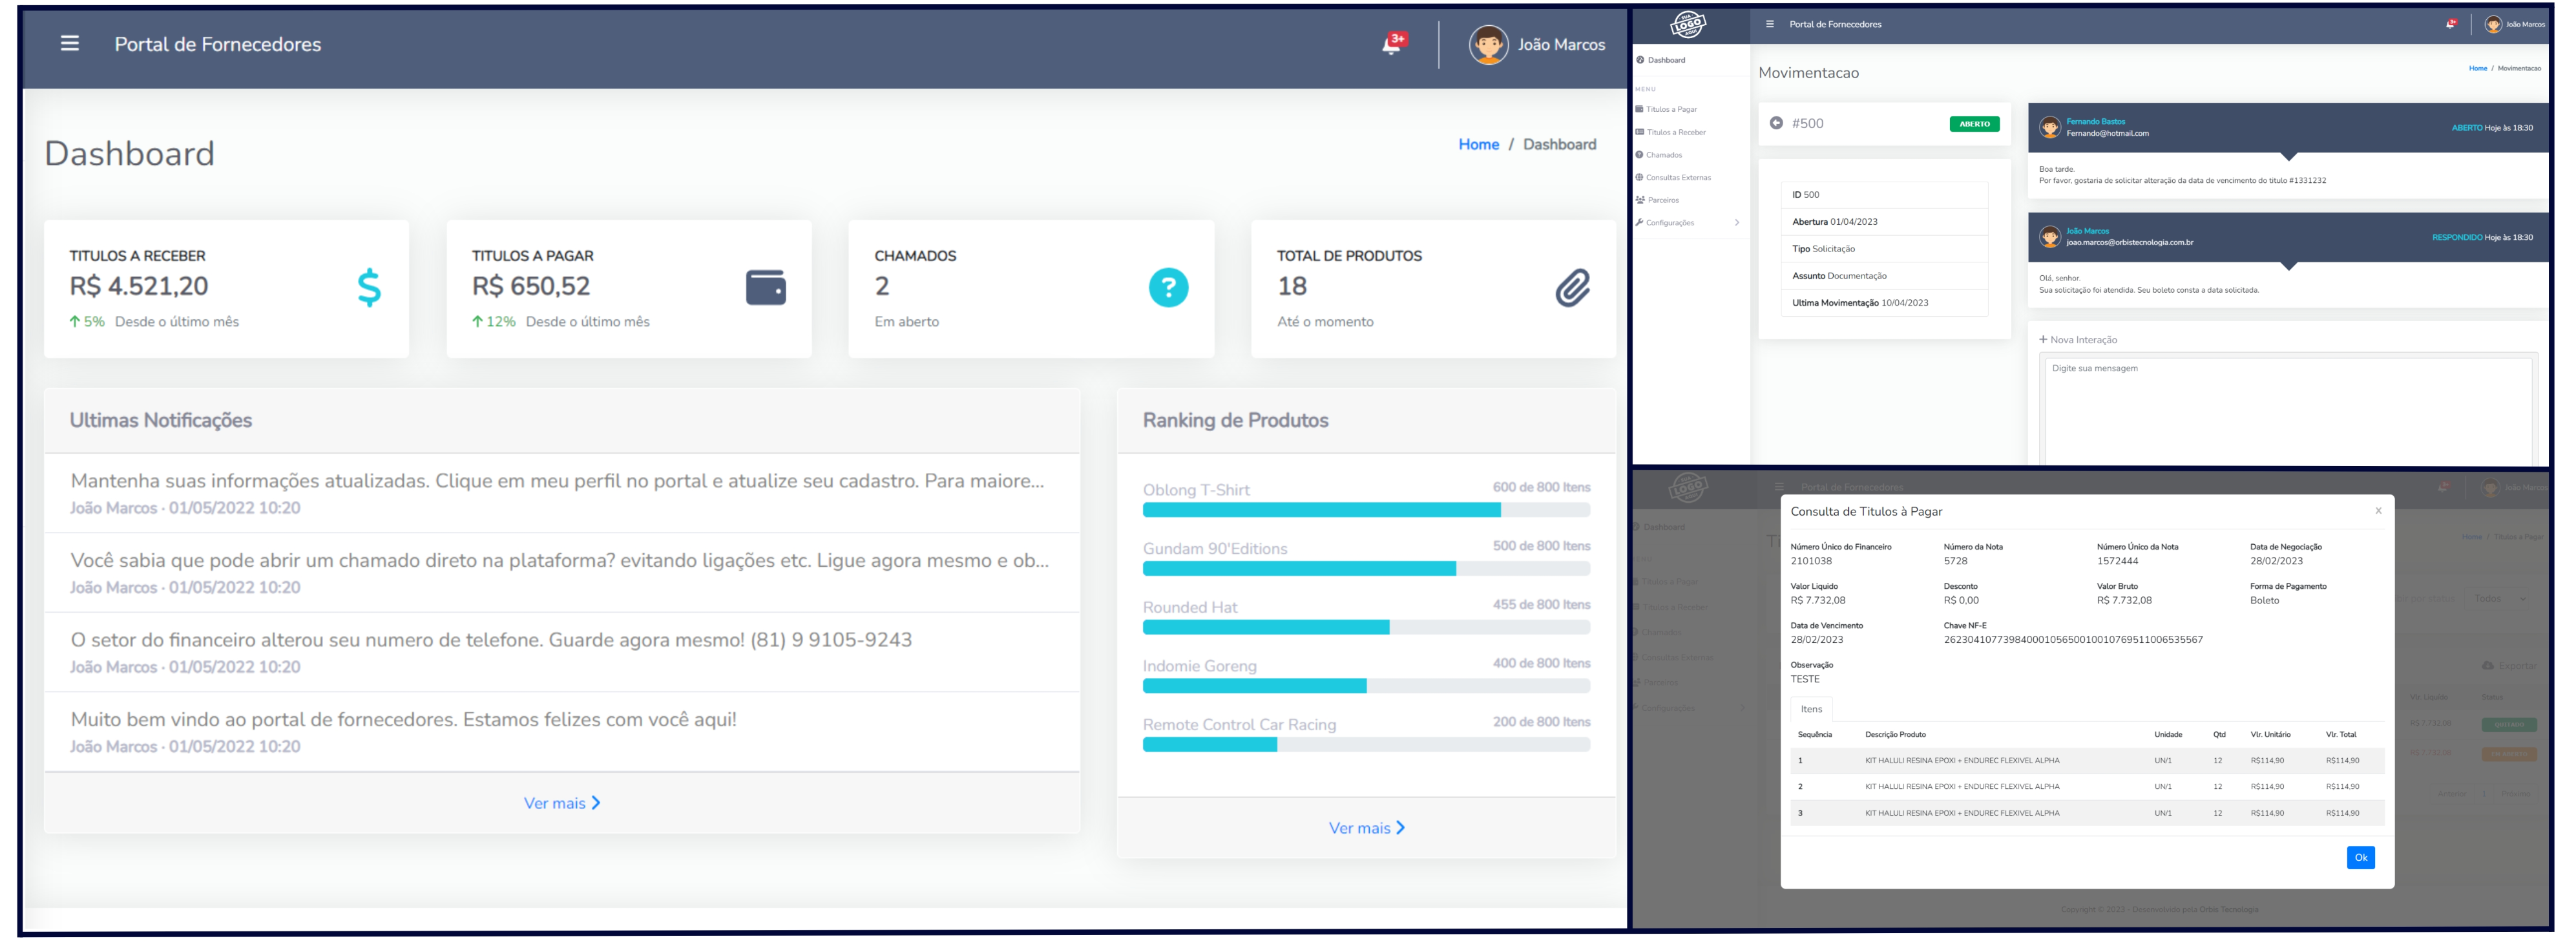
Task: Open notification starting 'Você sabia que pode abrir'
Action: click(562, 573)
